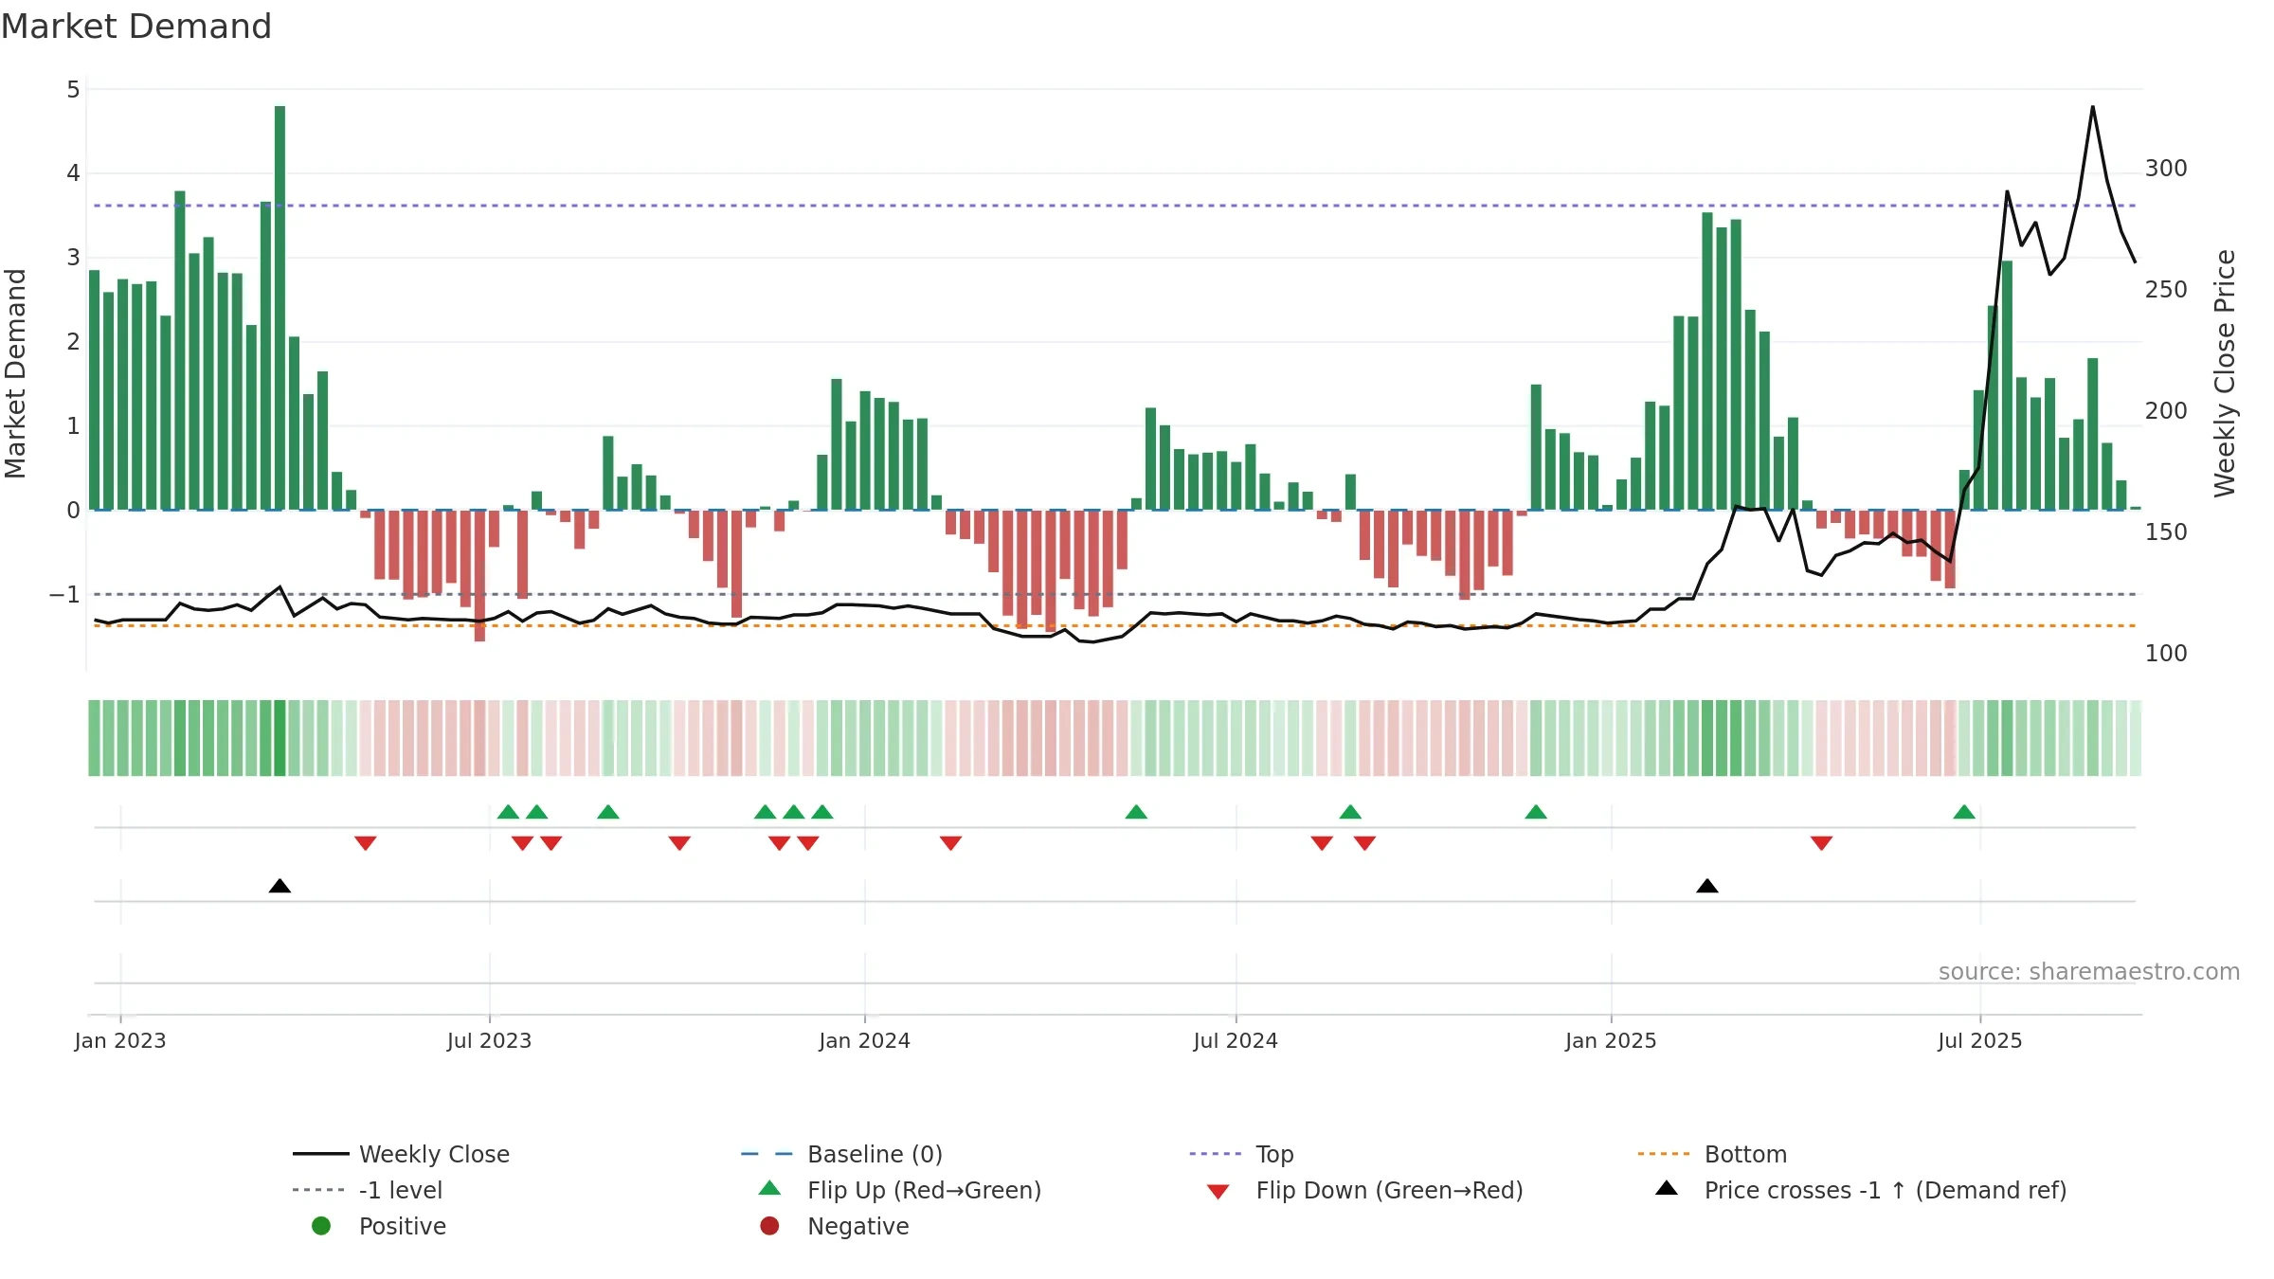
Task: Click the 300 right-axis price label
Action: click(2166, 169)
